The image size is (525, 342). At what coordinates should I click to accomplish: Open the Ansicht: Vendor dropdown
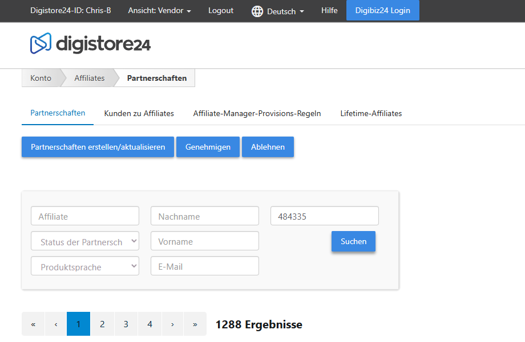click(159, 11)
